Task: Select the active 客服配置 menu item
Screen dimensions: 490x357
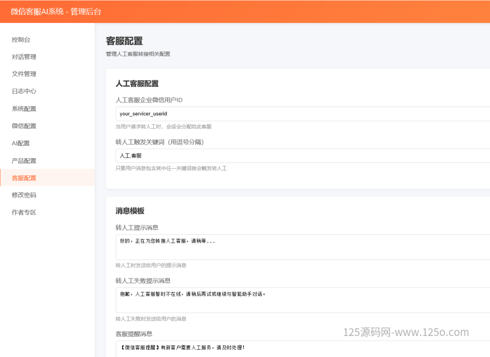Action: [x=24, y=178]
